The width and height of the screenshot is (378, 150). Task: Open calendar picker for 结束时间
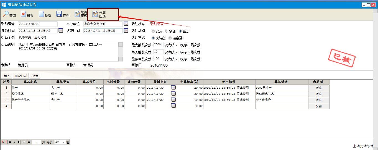[x=126, y=31]
